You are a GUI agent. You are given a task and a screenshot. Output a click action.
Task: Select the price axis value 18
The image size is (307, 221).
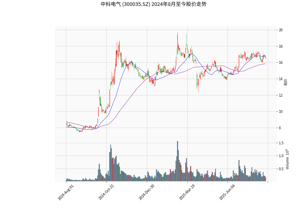pyautogui.click(x=281, y=46)
